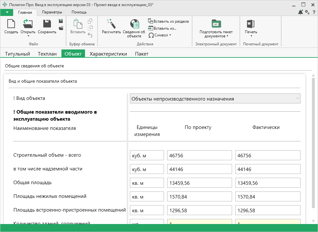
Task: Click Подготовить пакет документов icon
Action: pos(216,24)
